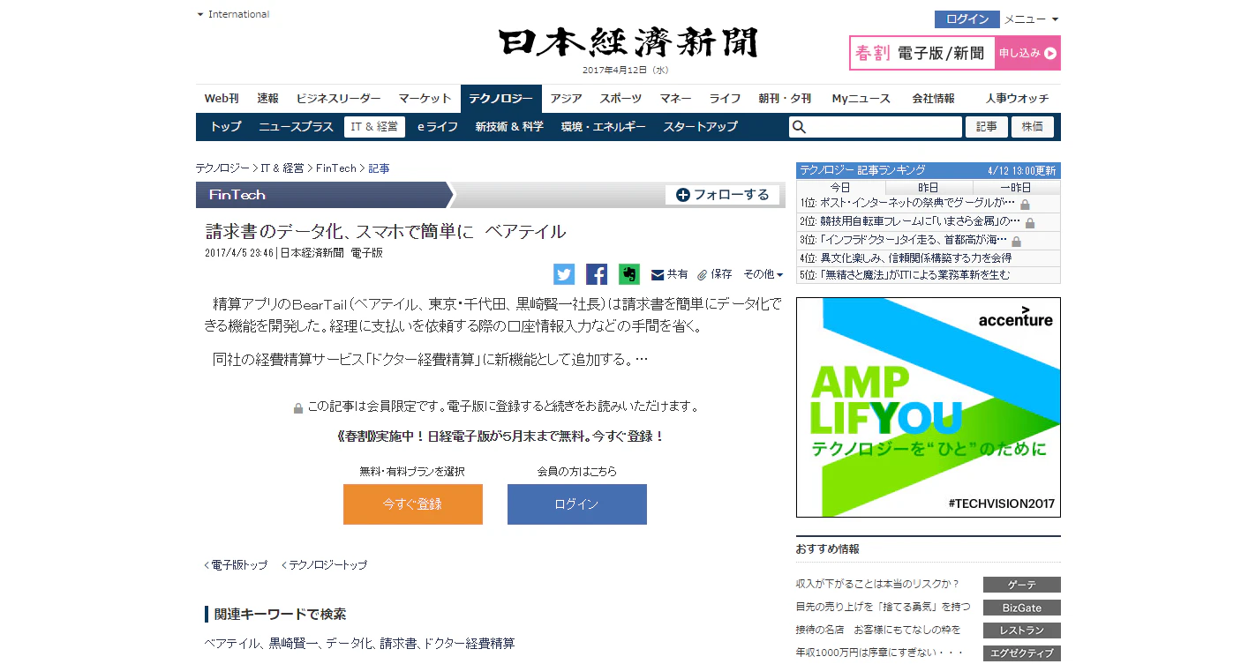Open the Myニュース section
Viewport: 1256px width, 664px height.
point(861,99)
